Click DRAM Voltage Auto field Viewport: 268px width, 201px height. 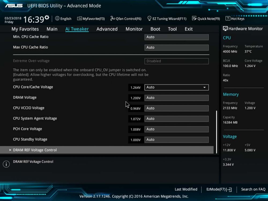coord(177,98)
